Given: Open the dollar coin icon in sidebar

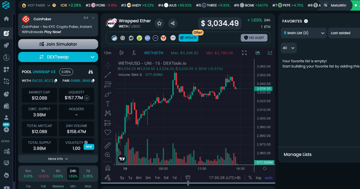Looking at the screenshot, I should coord(6,58).
